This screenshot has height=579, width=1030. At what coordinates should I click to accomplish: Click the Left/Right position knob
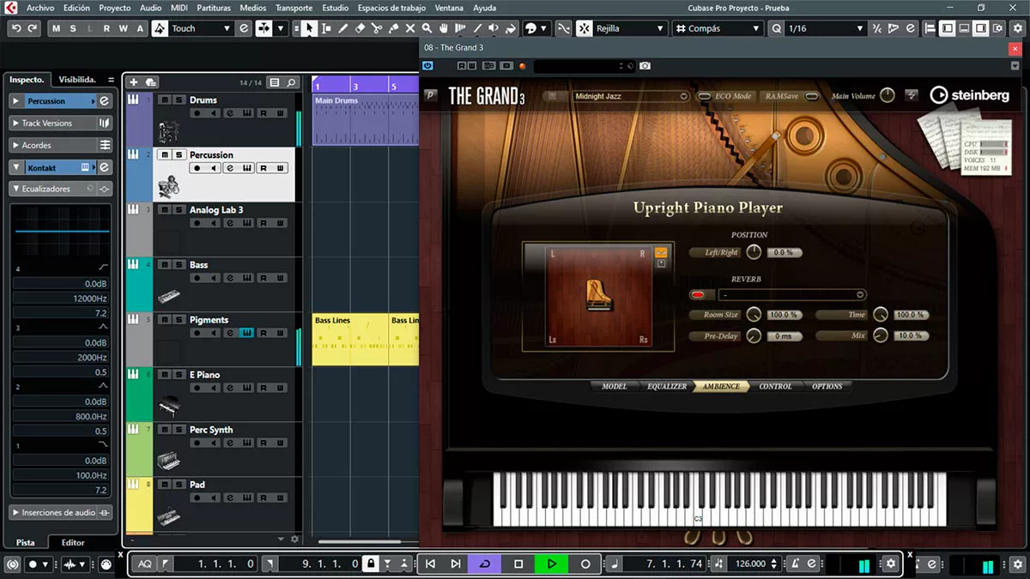click(x=754, y=252)
